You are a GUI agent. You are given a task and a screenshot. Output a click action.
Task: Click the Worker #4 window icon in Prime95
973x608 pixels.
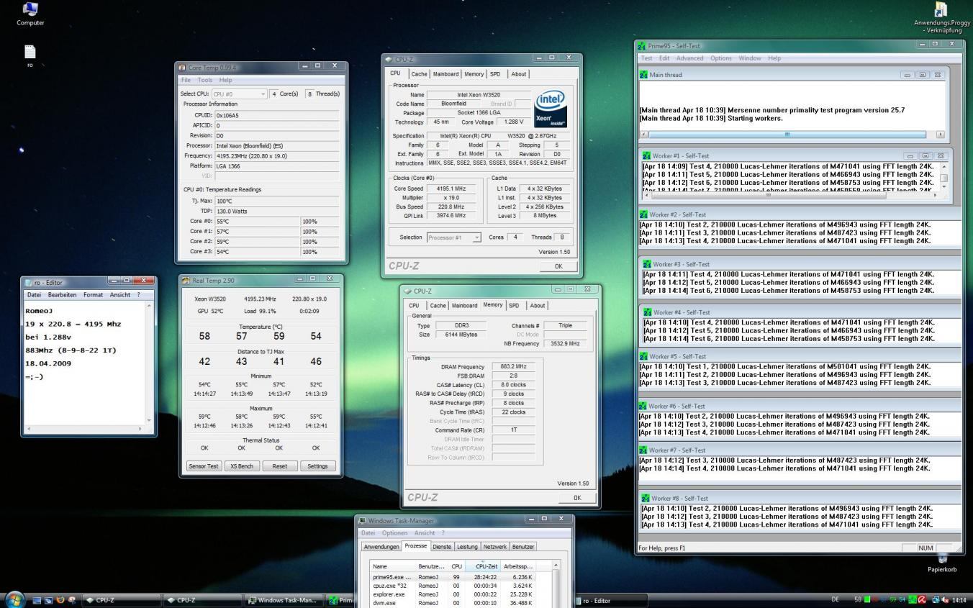coord(647,312)
